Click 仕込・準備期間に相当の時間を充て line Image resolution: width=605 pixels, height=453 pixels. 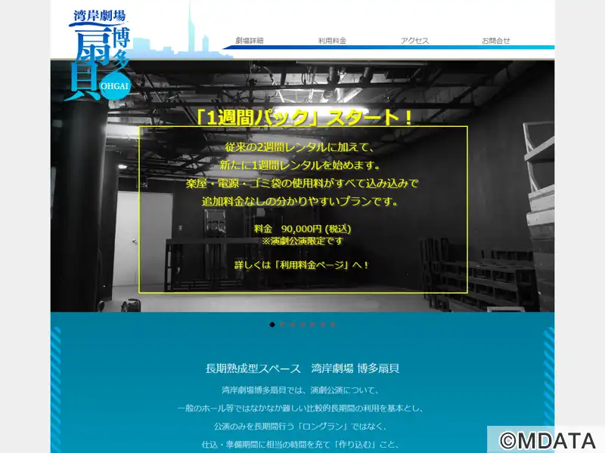[x=300, y=445]
